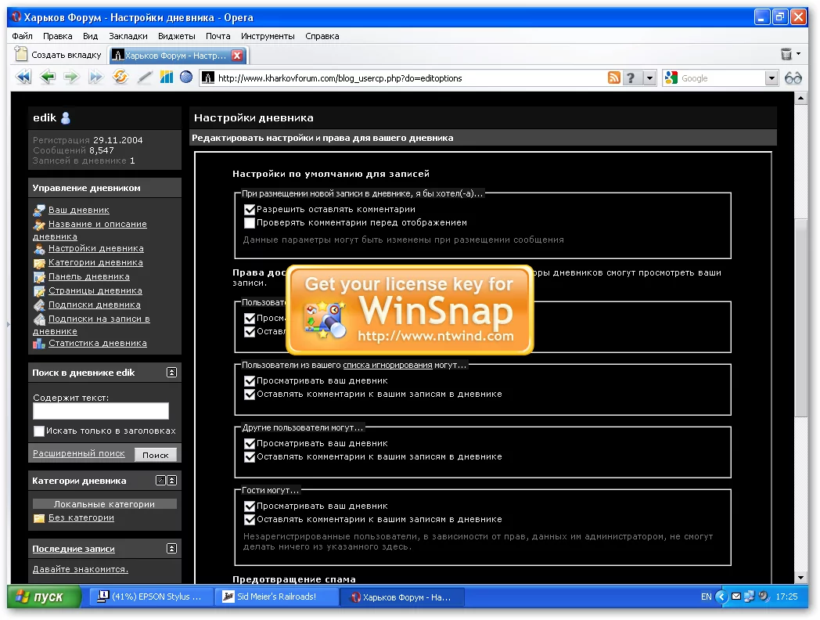Open the Виджеты menu
This screenshot has height=620, width=820.
[176, 36]
